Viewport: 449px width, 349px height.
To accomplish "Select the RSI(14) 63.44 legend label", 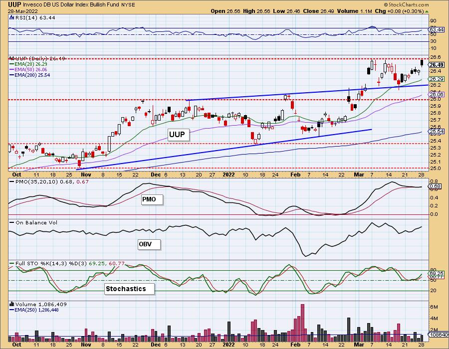I will pyautogui.click(x=35, y=18).
